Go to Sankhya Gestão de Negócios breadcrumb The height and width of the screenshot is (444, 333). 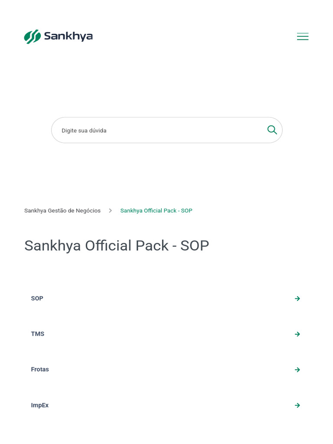(x=62, y=211)
